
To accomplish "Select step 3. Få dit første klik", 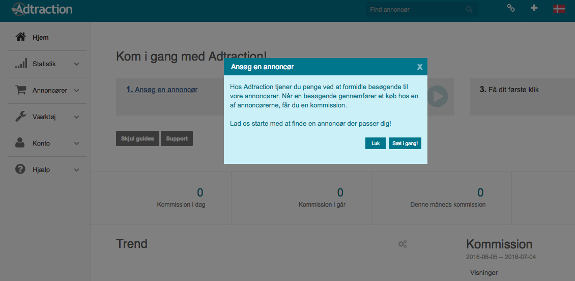I will [509, 90].
